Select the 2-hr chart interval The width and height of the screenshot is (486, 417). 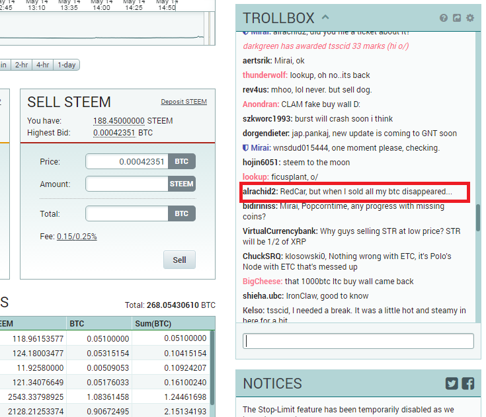(x=21, y=65)
